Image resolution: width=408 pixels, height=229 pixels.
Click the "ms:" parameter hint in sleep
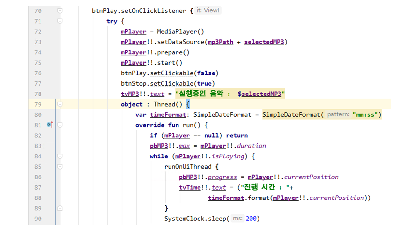tap(237, 219)
